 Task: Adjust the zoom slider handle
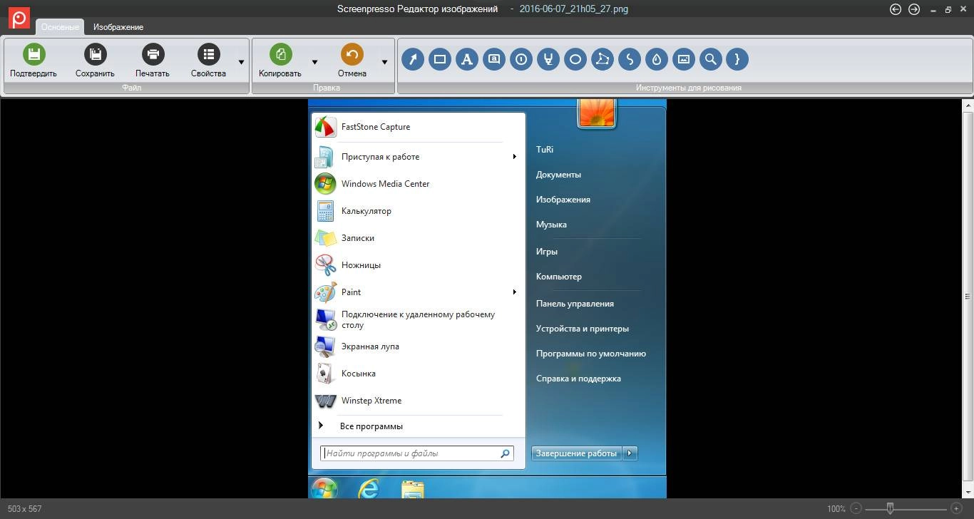tap(890, 509)
